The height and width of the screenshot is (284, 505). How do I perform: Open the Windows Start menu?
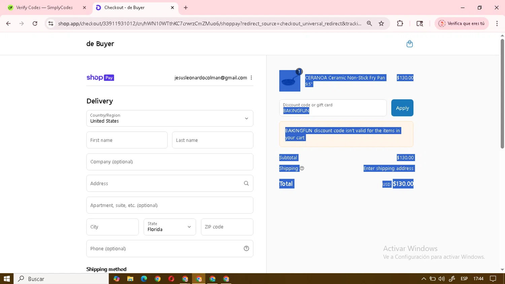pos(7,279)
